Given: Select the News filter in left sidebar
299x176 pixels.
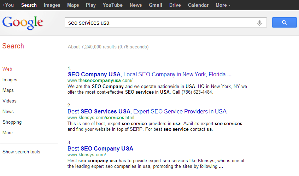Looking at the screenshot, I should (x=8, y=112).
